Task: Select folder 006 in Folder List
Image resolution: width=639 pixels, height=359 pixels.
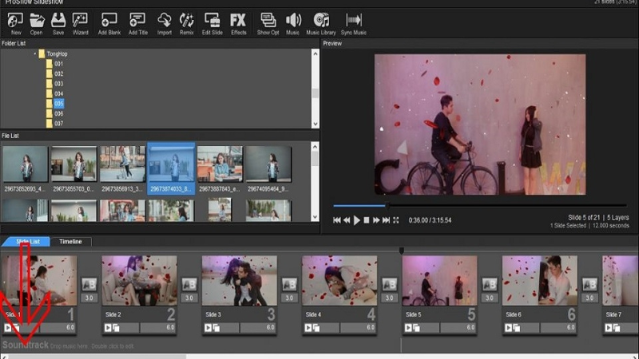Action: click(58, 113)
